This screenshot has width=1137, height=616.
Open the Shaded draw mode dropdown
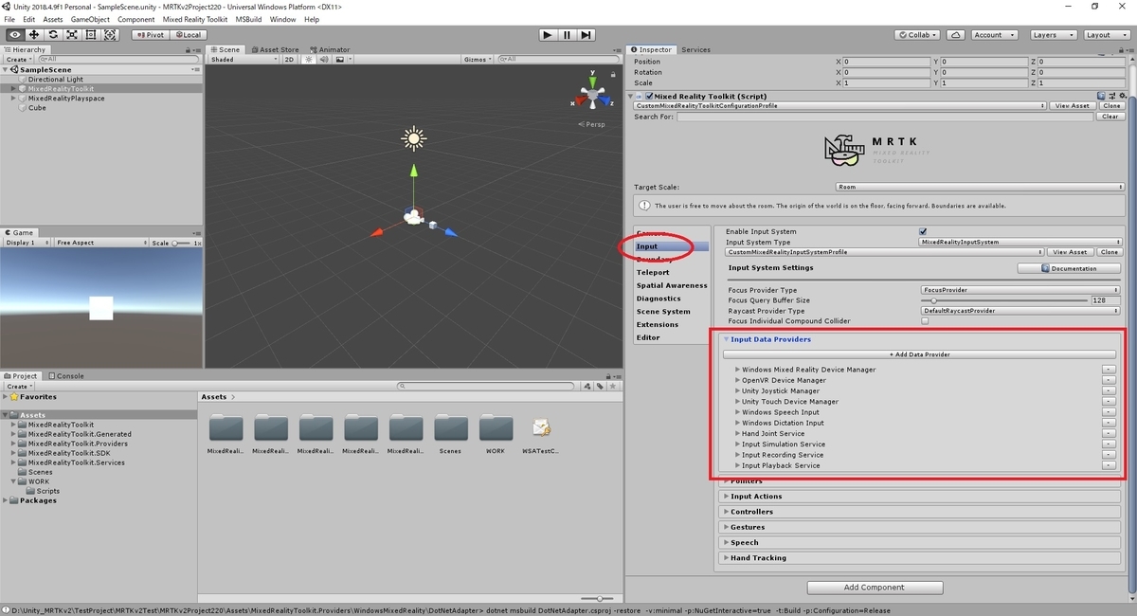point(244,59)
